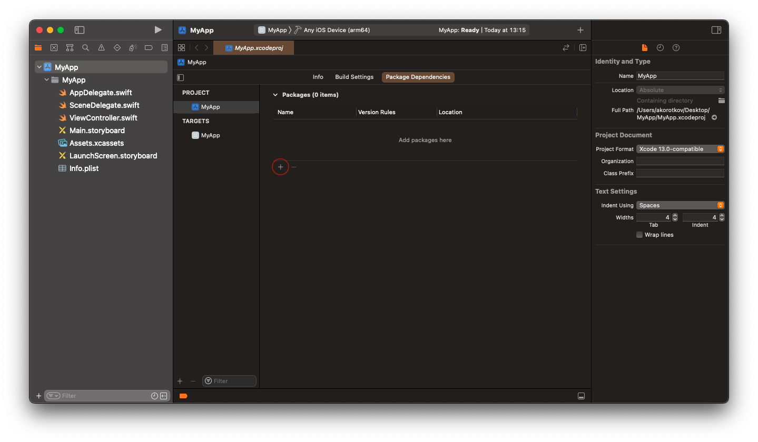Add a new target with plus button
Screen dimensions: 758x442
(180, 381)
